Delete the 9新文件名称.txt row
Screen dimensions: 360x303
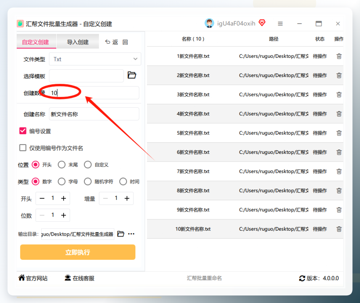coord(339,210)
